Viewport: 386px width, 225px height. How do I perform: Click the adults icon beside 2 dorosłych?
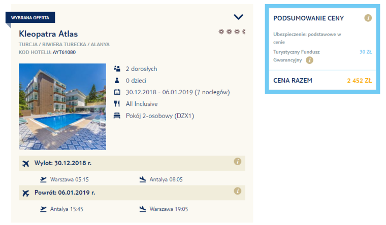pos(117,69)
